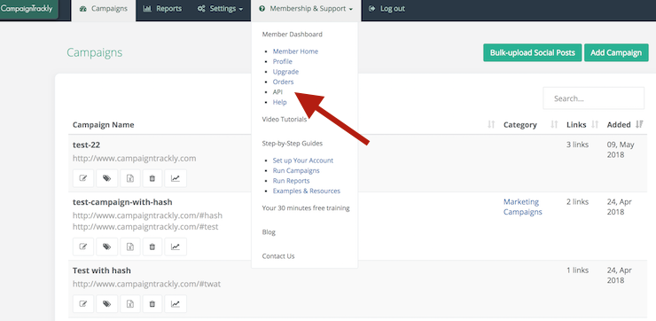This screenshot has width=656, height=321.
Task: Click the 1 links count
Action: point(577,270)
